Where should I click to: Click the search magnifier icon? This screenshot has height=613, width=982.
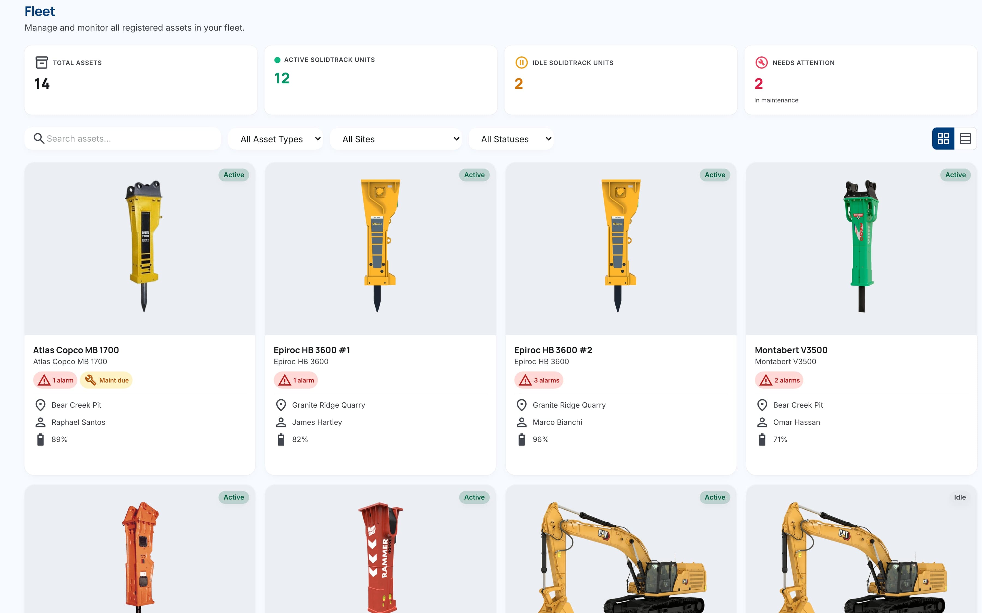pyautogui.click(x=39, y=139)
